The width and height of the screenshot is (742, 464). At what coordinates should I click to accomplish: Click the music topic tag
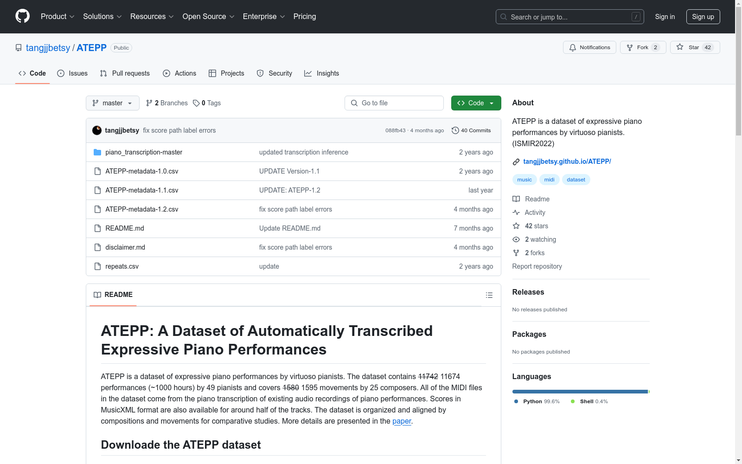pyautogui.click(x=525, y=180)
